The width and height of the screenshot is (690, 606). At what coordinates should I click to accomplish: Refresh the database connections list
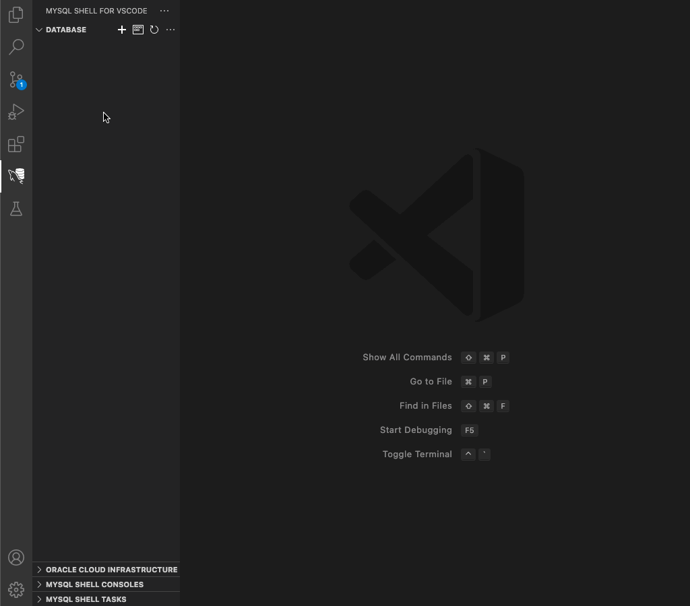click(154, 30)
